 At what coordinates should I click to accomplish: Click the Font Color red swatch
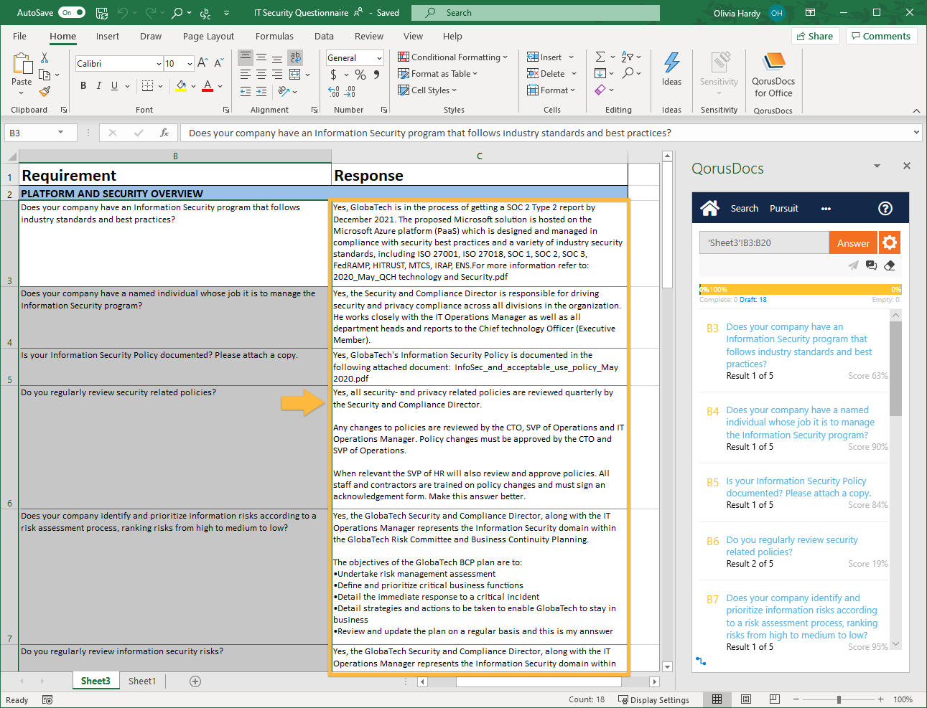tap(208, 86)
